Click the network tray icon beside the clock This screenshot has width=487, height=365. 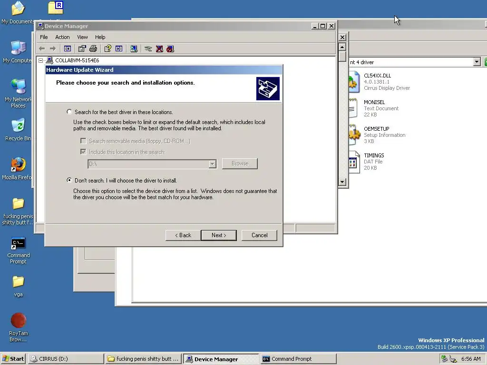coord(453,359)
